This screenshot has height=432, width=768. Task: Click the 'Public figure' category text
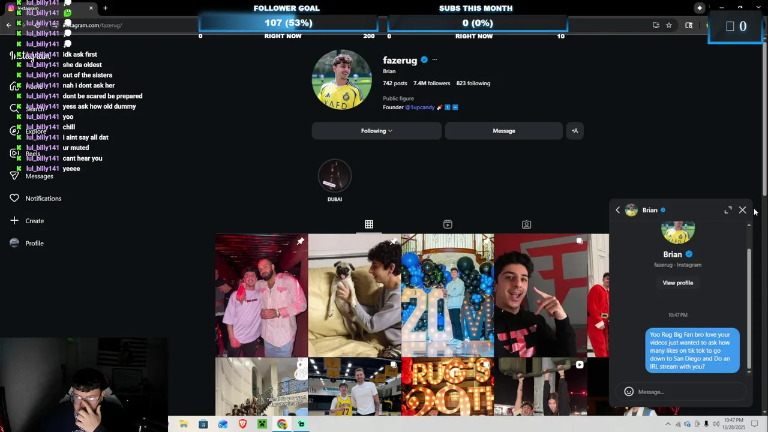[x=398, y=98]
